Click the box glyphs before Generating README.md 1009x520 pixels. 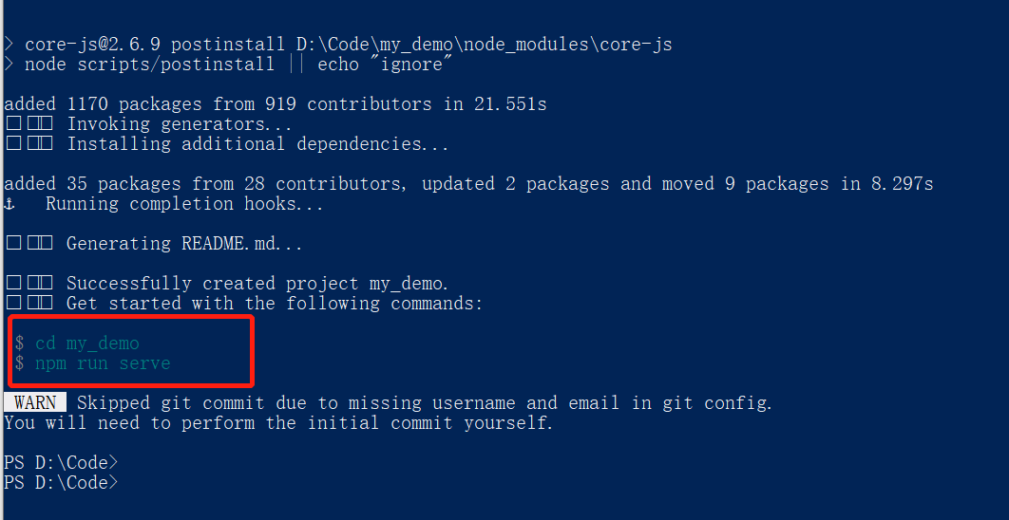29,244
